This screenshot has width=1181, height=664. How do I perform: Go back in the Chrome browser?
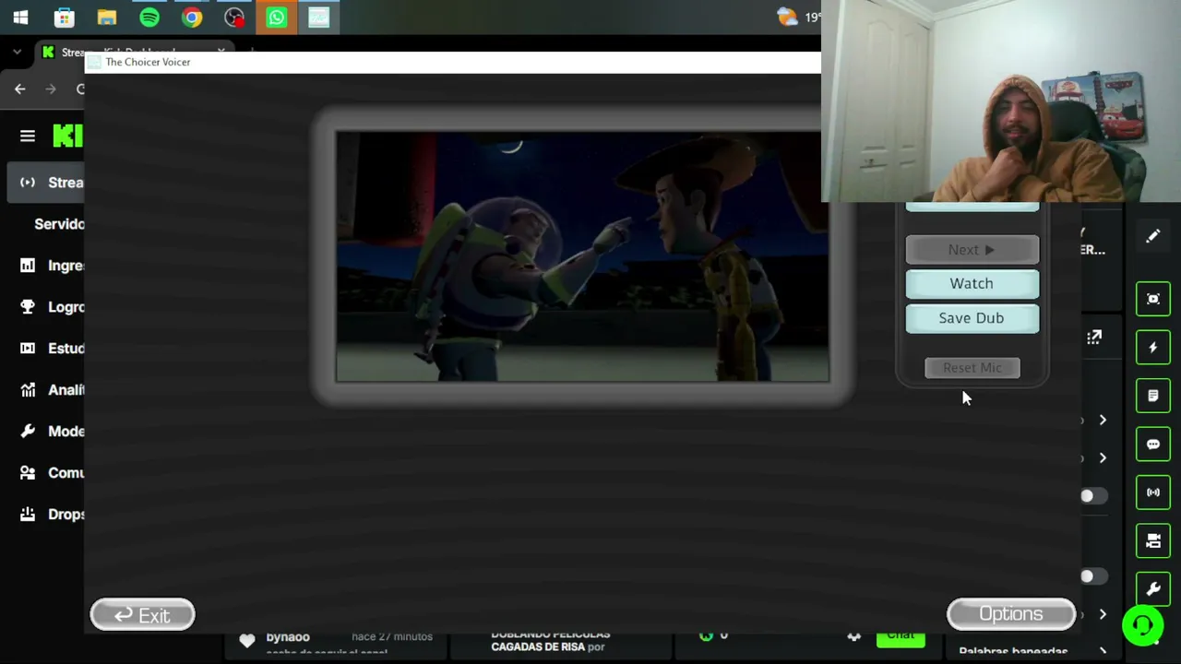coord(20,89)
